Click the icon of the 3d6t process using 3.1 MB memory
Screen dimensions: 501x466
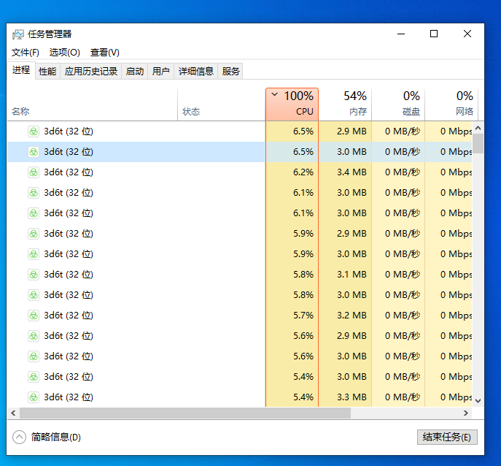pyautogui.click(x=33, y=275)
